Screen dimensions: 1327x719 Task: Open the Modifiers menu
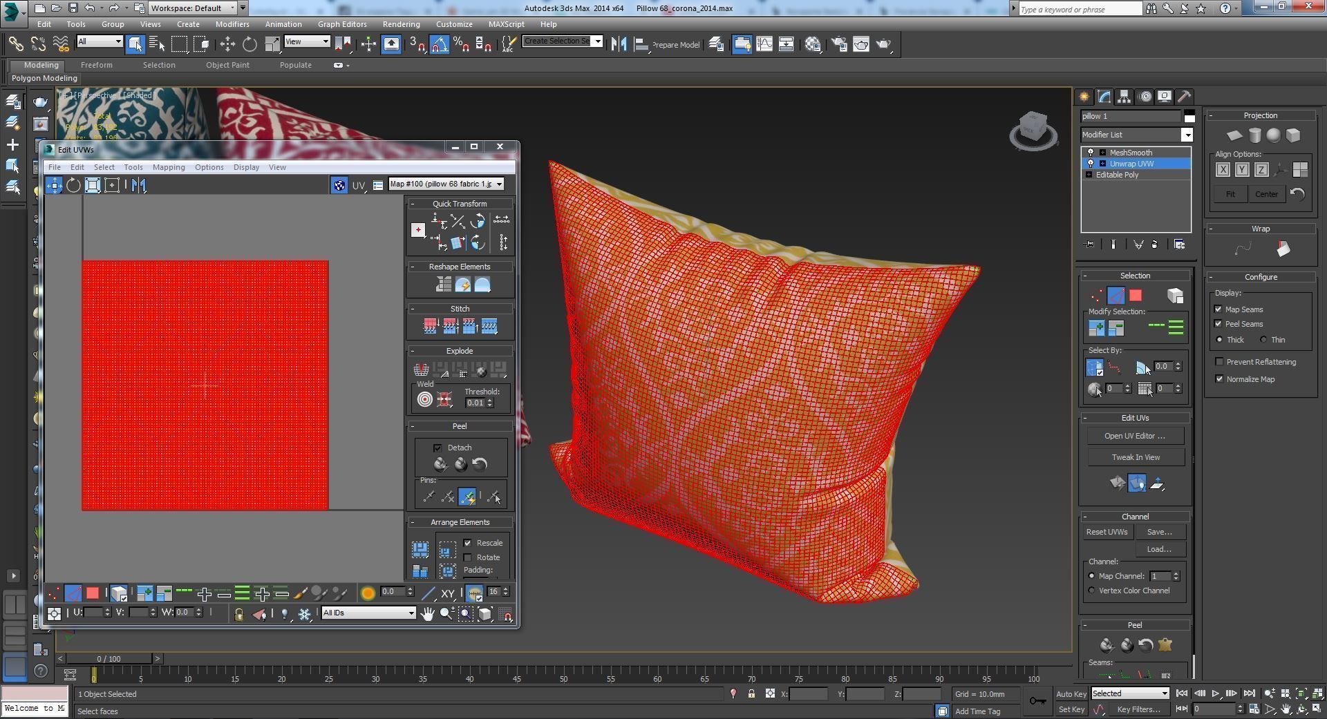tap(232, 24)
